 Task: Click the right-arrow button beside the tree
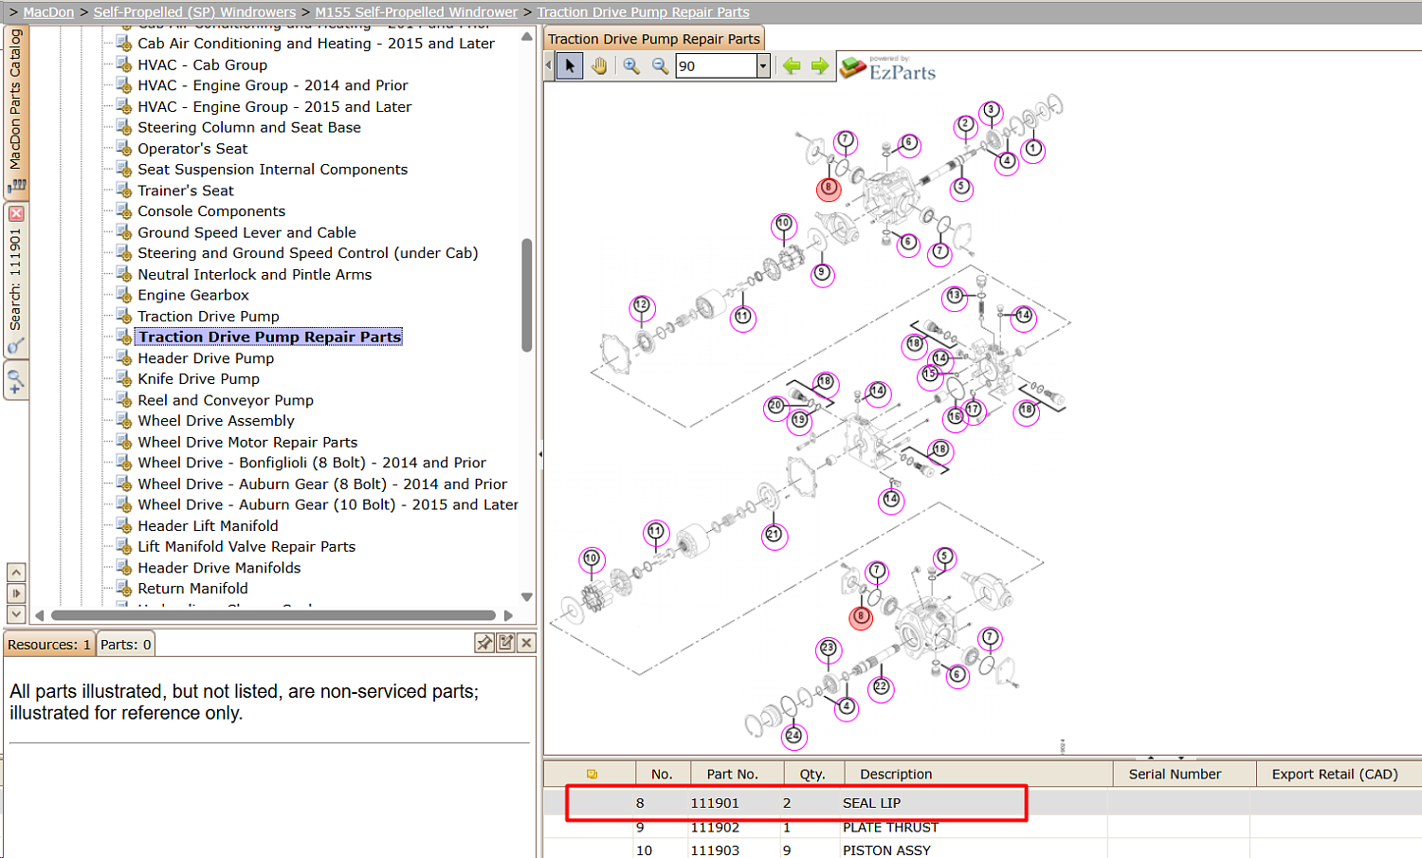(x=16, y=593)
